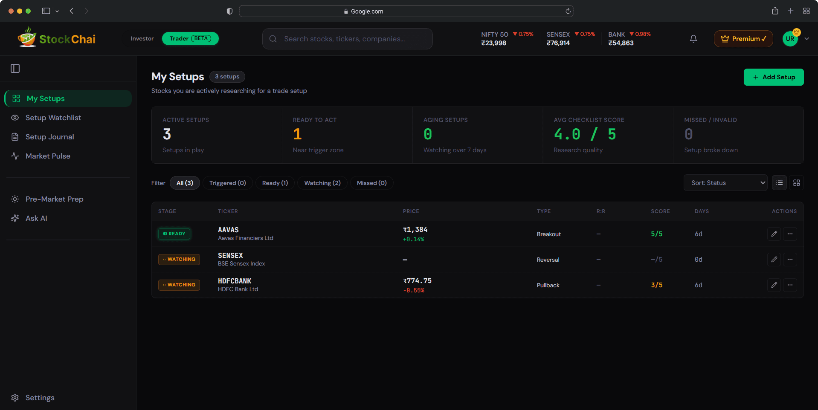The height and width of the screenshot is (410, 818).
Task: Click the 3/5 score for HDFCBANK
Action: pyautogui.click(x=657, y=285)
